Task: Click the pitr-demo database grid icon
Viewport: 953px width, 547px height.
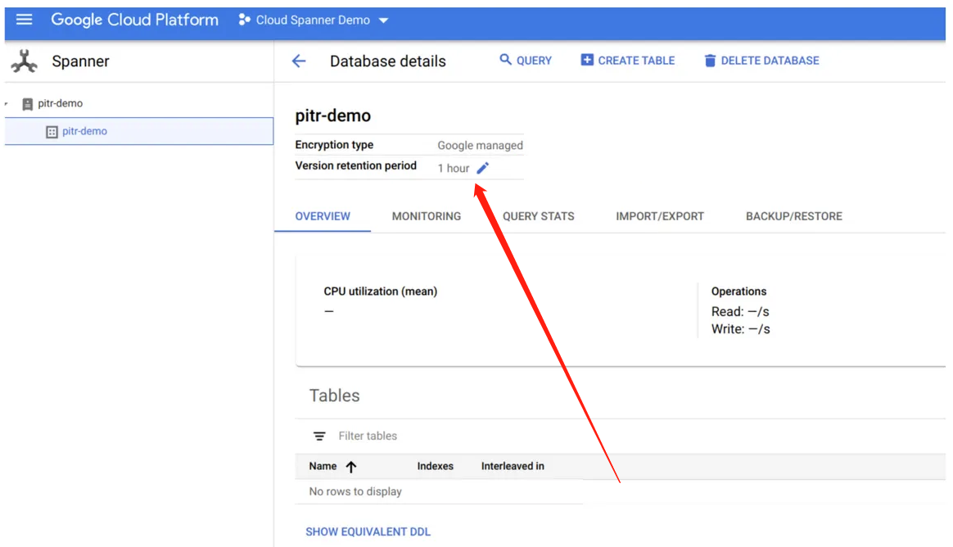Action: (x=52, y=132)
